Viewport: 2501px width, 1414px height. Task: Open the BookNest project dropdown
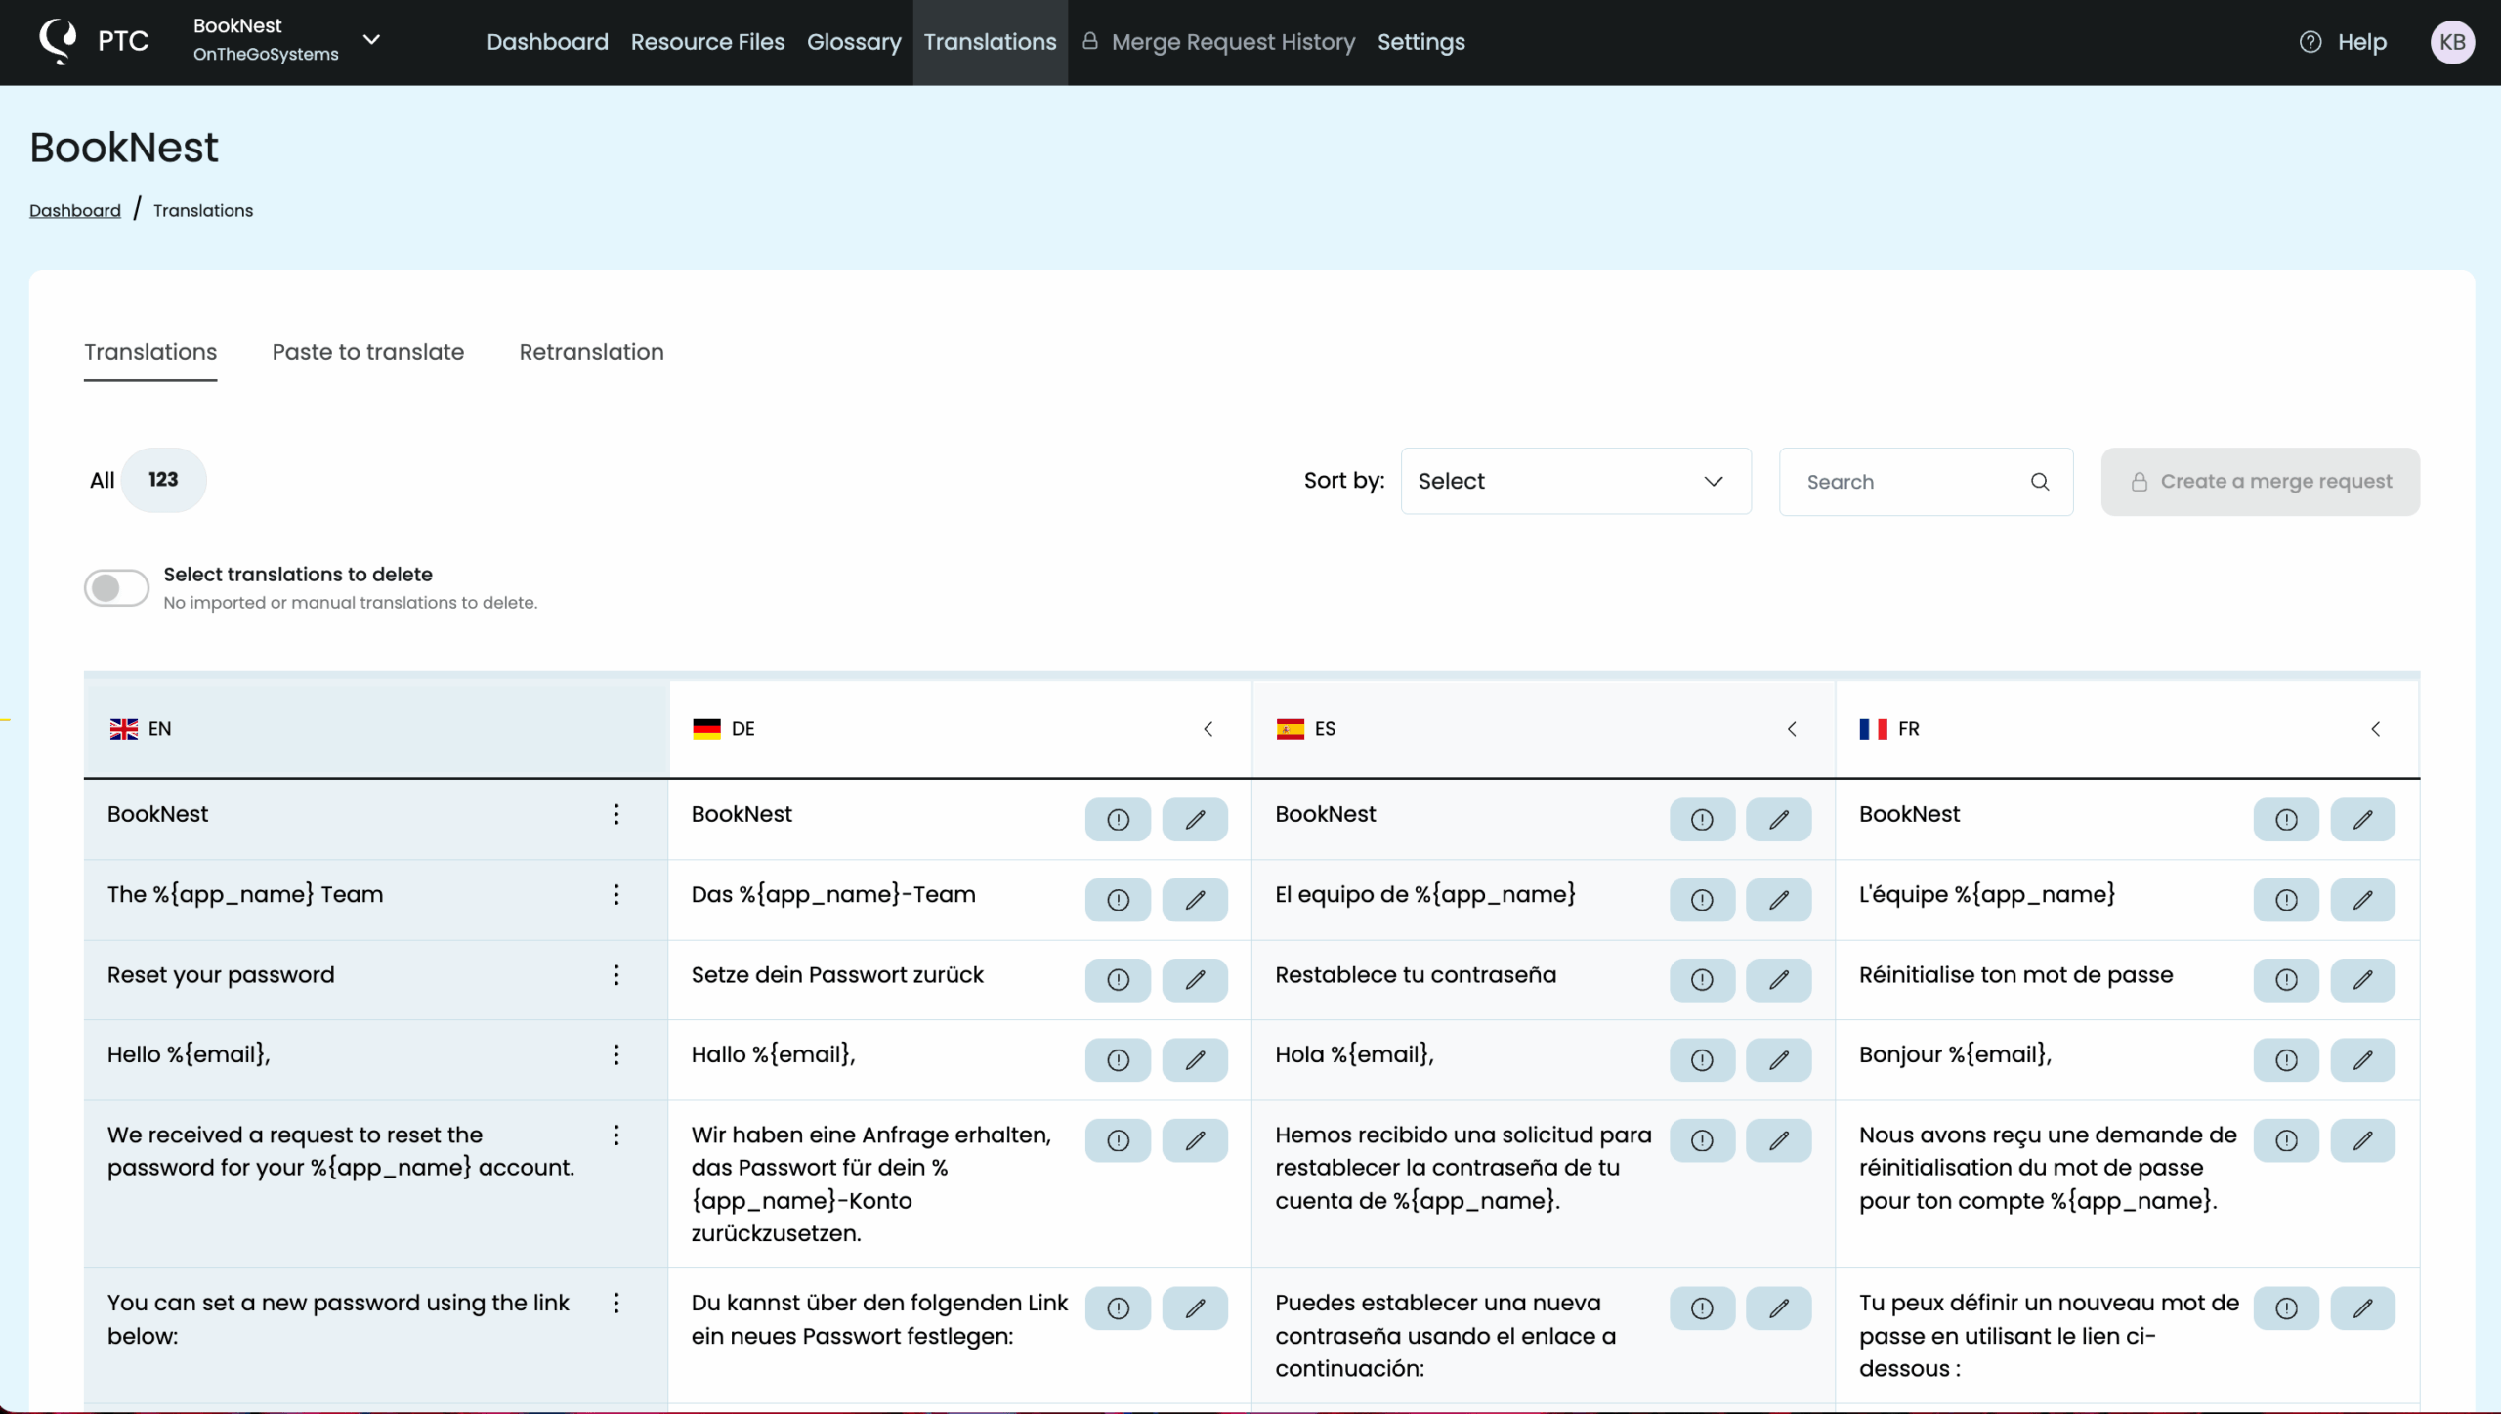[371, 40]
